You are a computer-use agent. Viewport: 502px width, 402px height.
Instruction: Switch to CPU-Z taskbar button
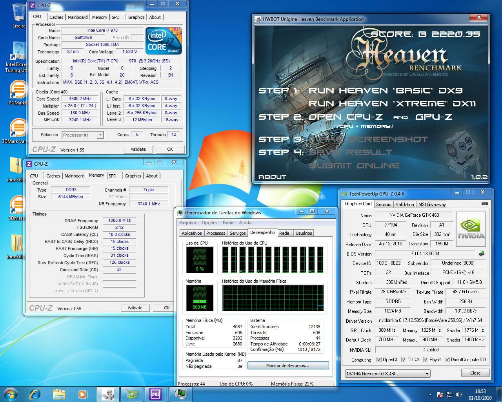point(156,393)
